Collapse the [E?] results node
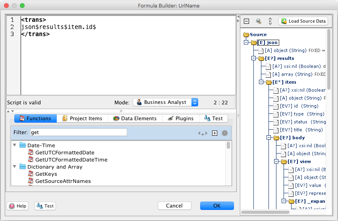This screenshot has height=221, width=338. pos(254,58)
